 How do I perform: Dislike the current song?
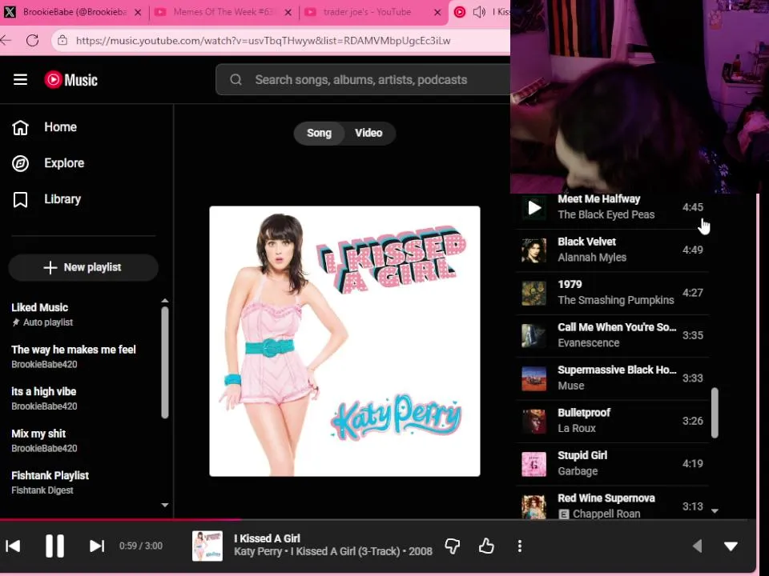coord(452,546)
